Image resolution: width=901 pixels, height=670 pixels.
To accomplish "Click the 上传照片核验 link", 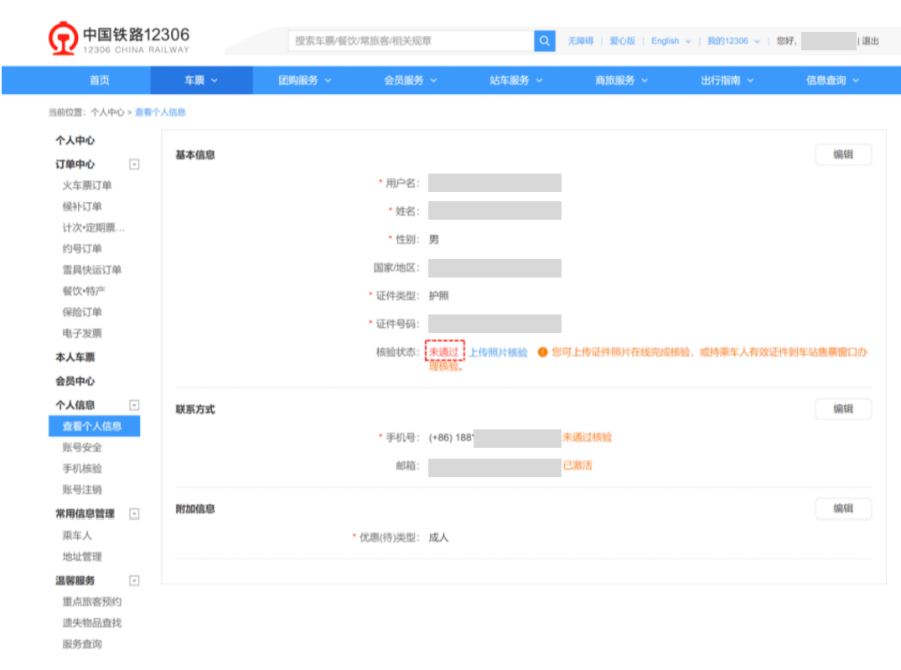I will [498, 353].
